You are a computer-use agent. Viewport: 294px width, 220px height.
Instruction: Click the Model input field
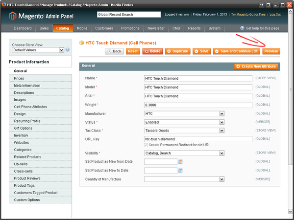(x=198, y=87)
